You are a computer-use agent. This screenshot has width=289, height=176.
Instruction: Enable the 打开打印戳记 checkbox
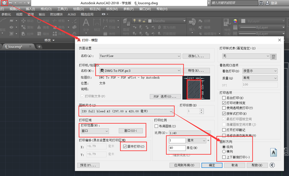224,130
